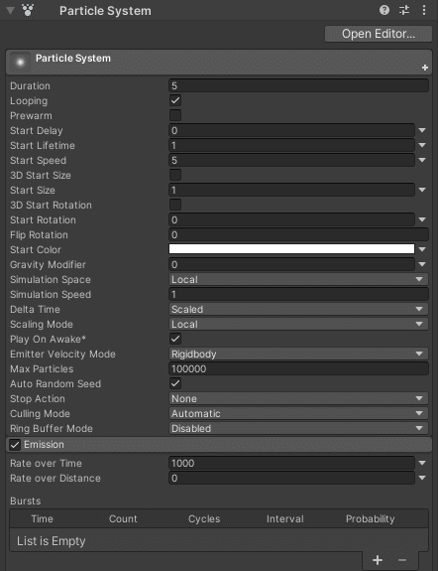Open the component presets sliders icon
Screen dimensions: 438x571
click(404, 10)
